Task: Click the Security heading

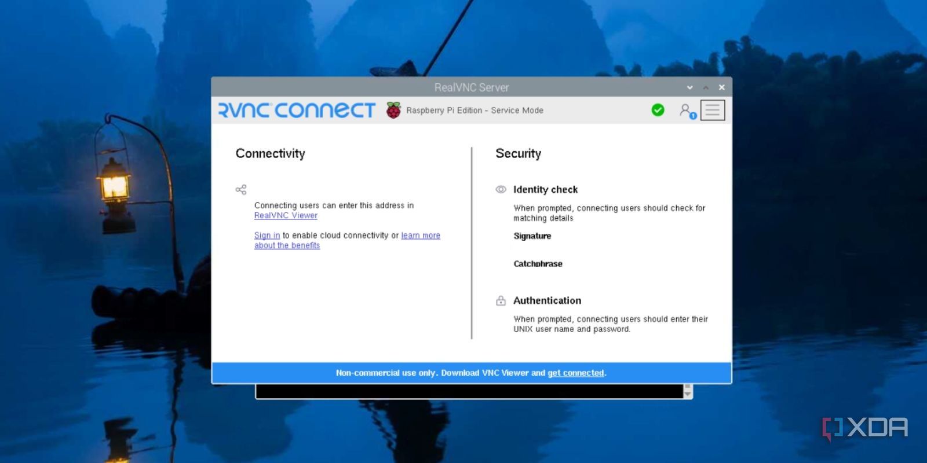Action: point(519,153)
